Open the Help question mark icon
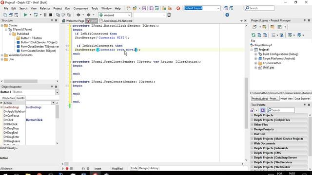 pyautogui.click(x=227, y=15)
